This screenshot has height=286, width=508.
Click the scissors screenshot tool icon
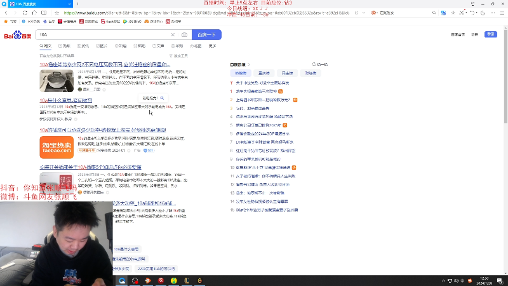462,13
